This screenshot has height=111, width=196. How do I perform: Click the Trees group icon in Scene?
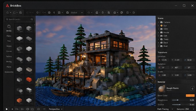coord(161,39)
